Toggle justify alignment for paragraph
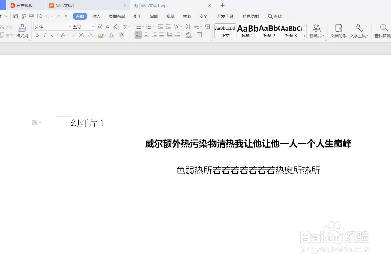This screenshot has height=263, width=391. pos(162,35)
